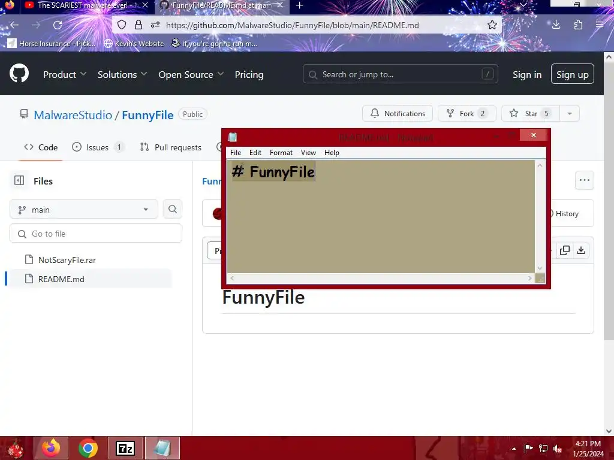Open Kevin's Website bookmark
The height and width of the screenshot is (460, 614).
click(134, 43)
